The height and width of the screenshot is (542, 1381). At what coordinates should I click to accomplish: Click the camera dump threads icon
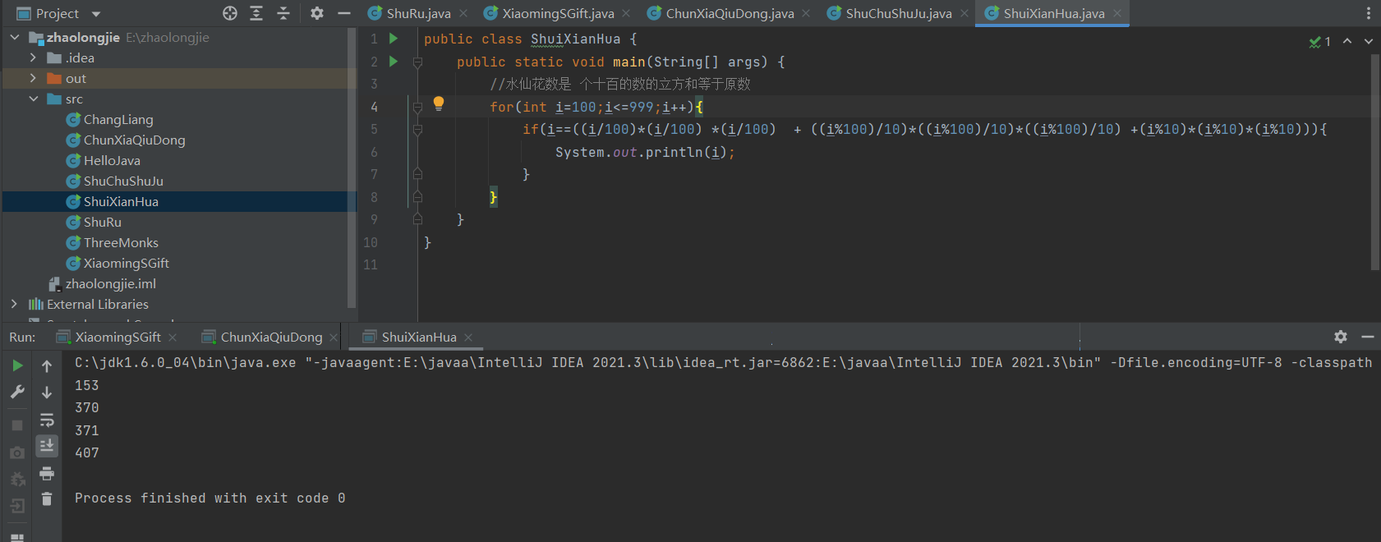(17, 452)
